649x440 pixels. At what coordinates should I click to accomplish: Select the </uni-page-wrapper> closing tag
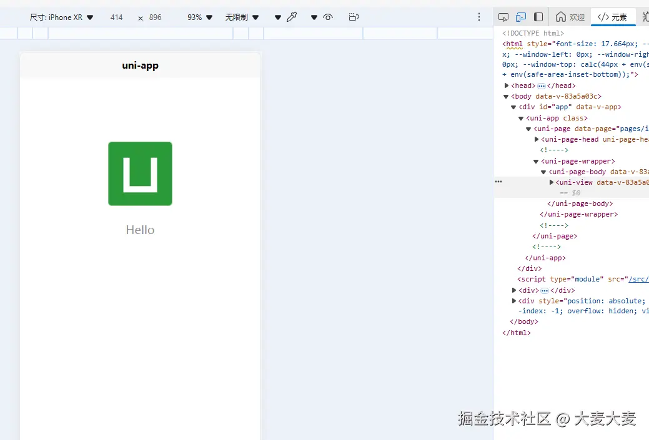pyautogui.click(x=578, y=214)
